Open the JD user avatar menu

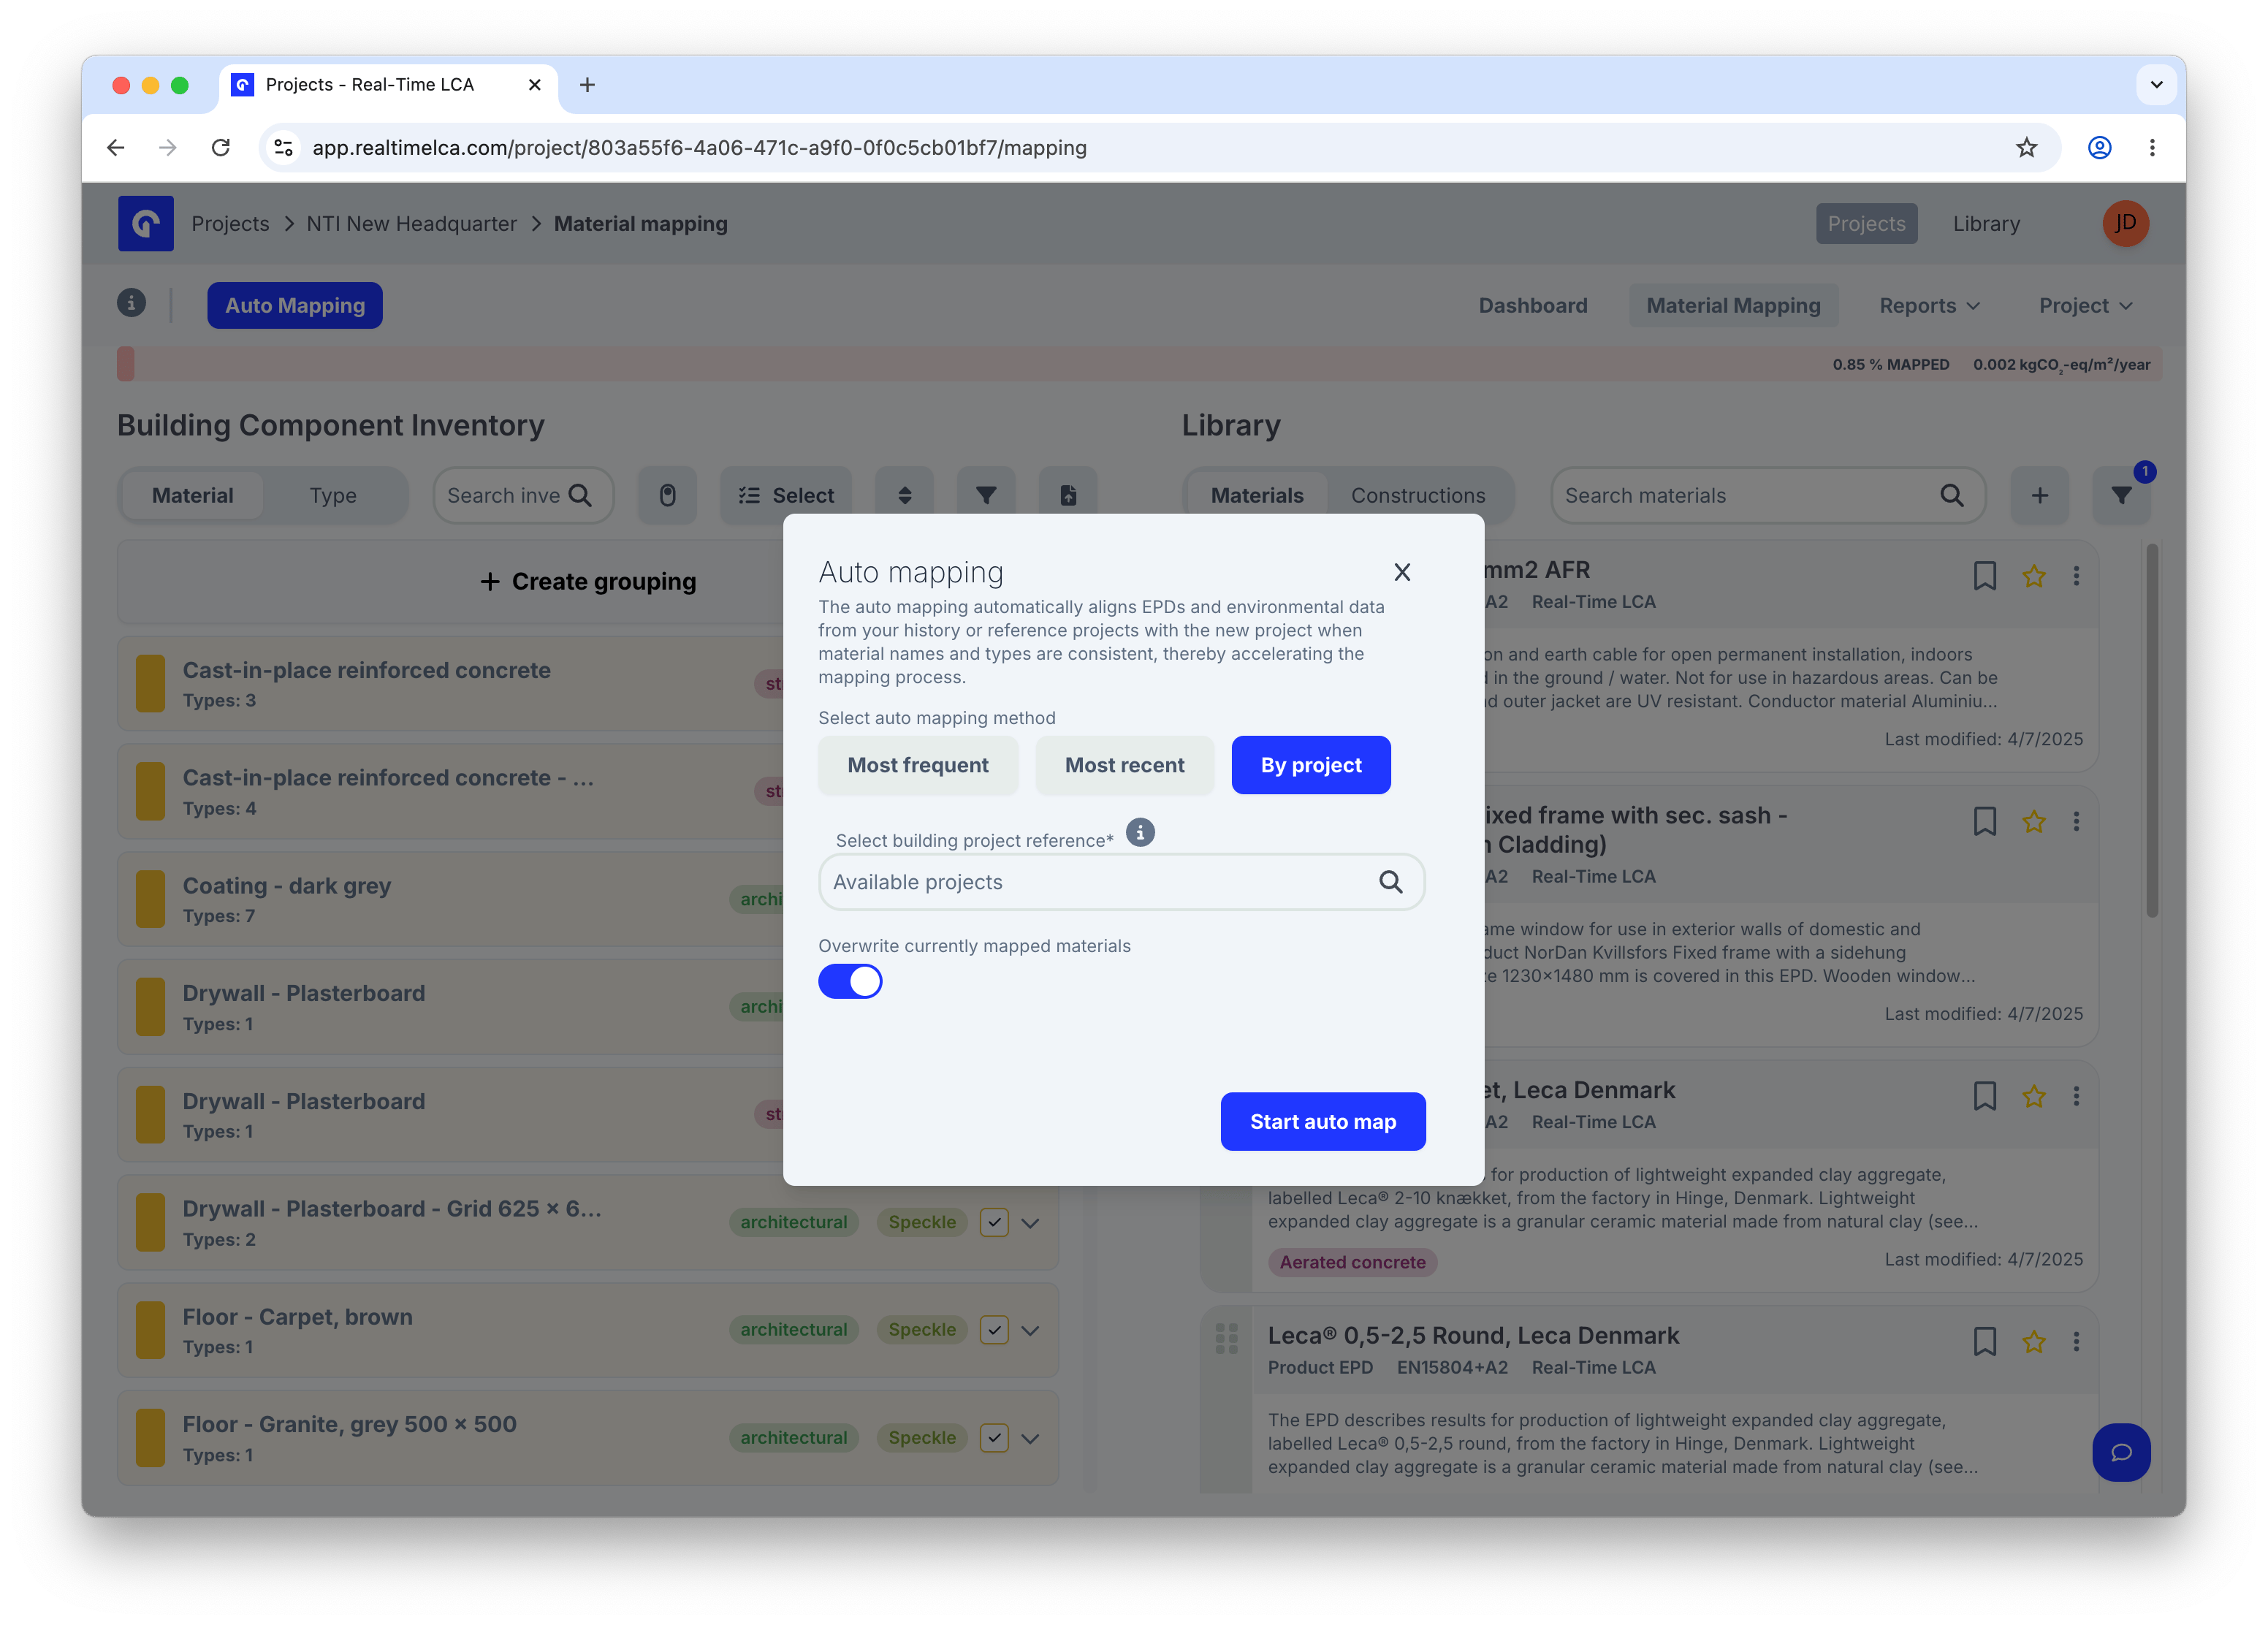click(x=2125, y=223)
